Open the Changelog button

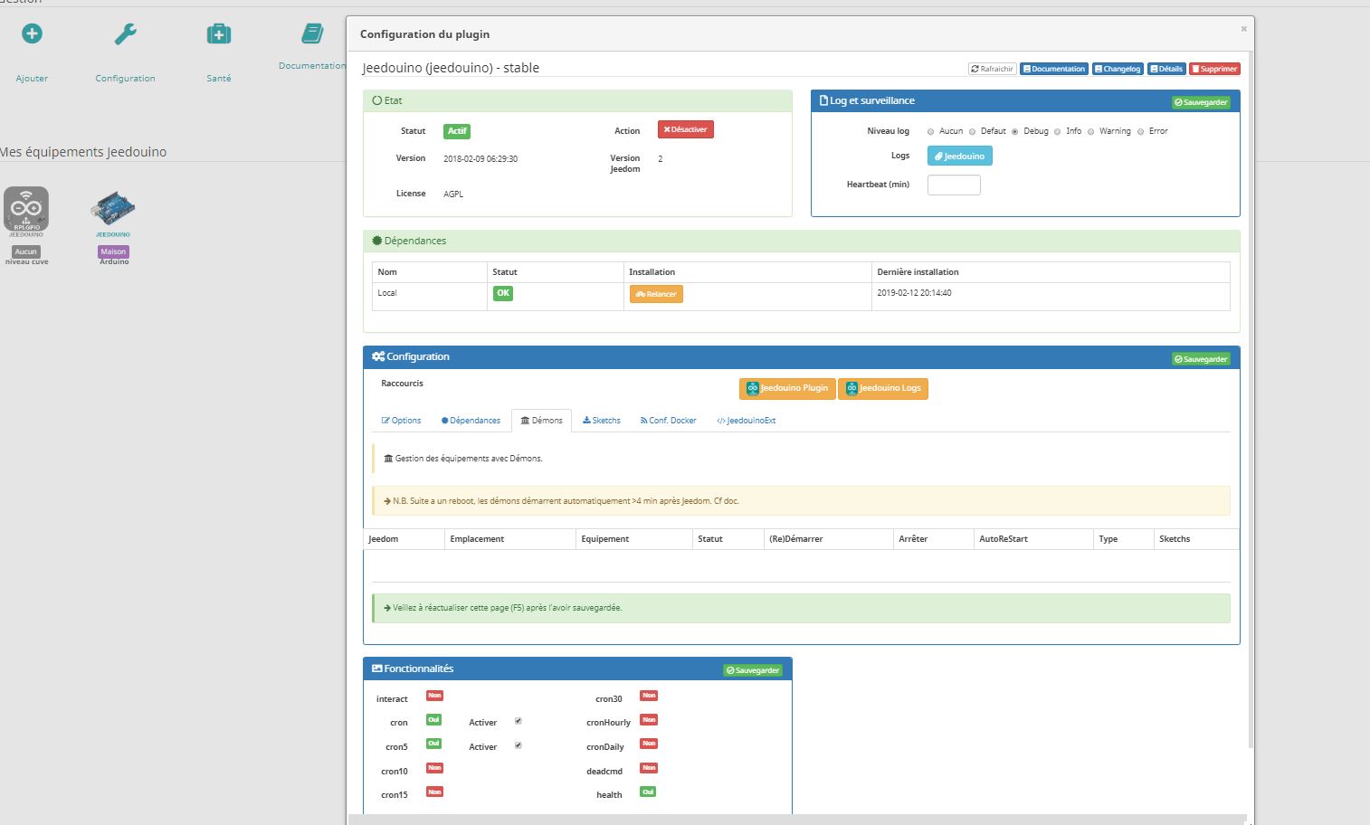click(x=1118, y=69)
